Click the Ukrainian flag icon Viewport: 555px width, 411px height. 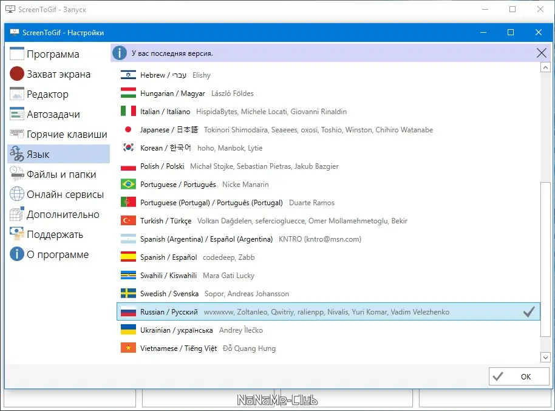coord(128,330)
